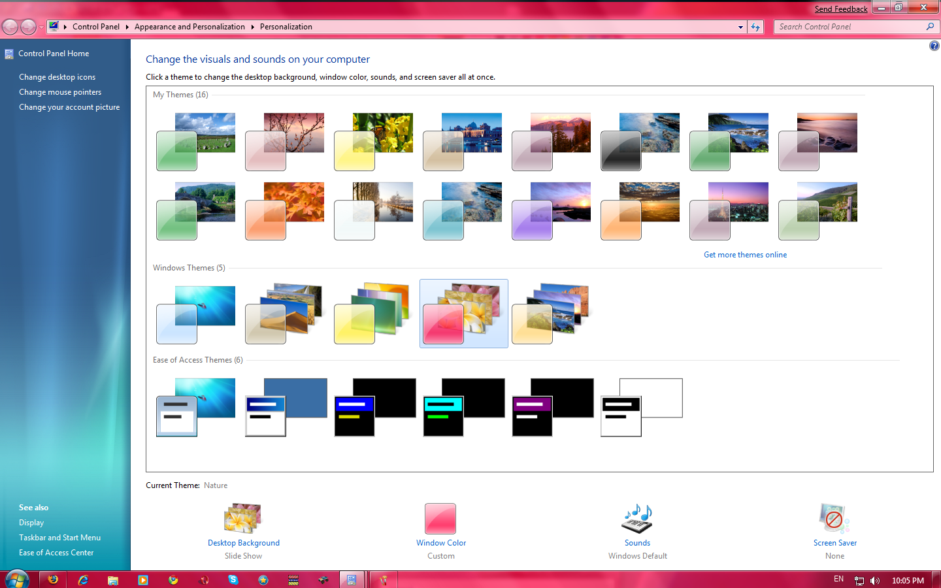Go back using the Back arrow
The height and width of the screenshot is (588, 941).
(x=10, y=27)
